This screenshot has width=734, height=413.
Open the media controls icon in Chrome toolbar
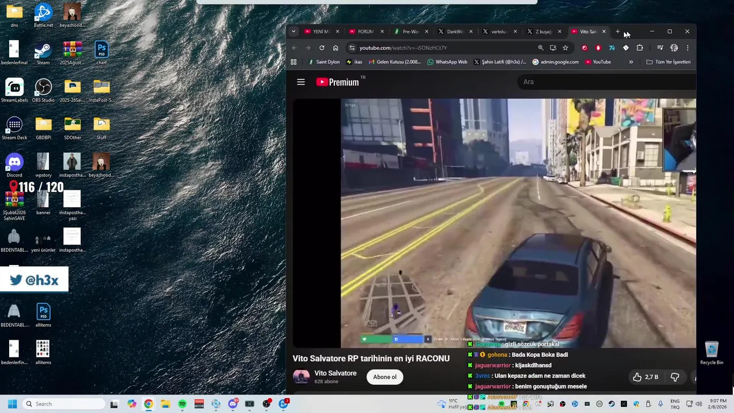coord(660,48)
